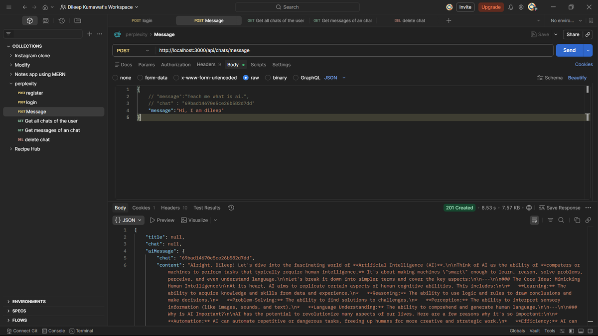Screen dimensions: 598x336
Task: Open the Home icon
Action: tap(45, 7)
